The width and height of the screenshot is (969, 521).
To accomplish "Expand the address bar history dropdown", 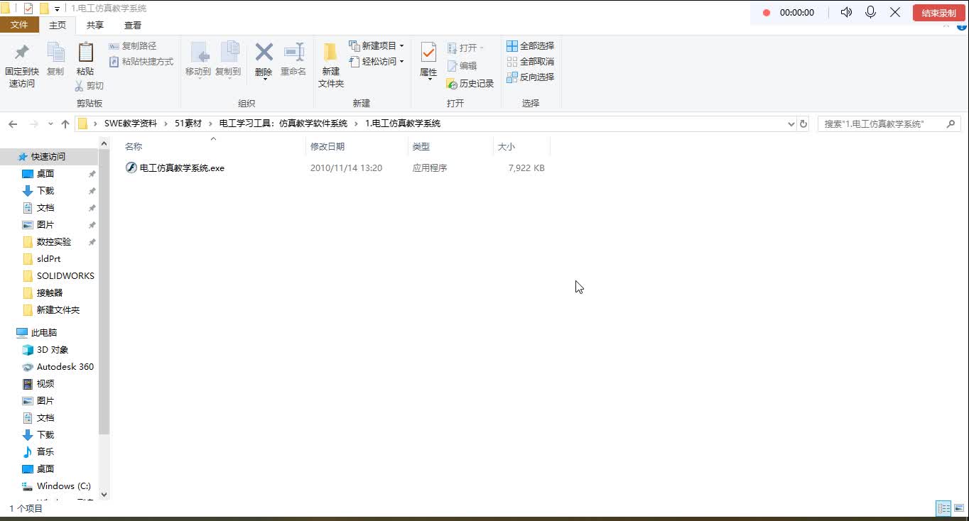I will [791, 124].
